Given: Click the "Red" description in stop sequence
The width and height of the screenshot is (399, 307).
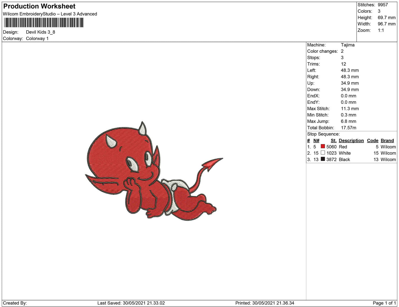Looking at the screenshot, I should click(x=343, y=147).
